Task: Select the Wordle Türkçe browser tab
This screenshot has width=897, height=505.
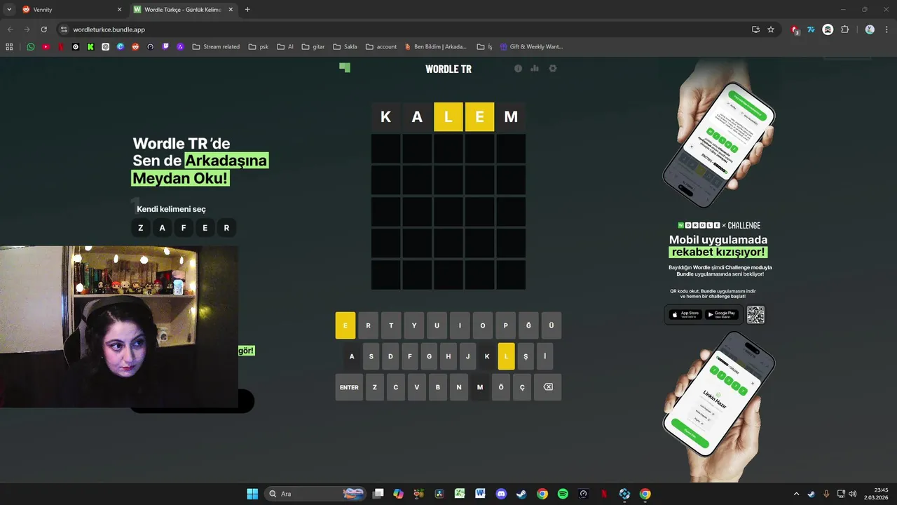Action: coord(184,10)
